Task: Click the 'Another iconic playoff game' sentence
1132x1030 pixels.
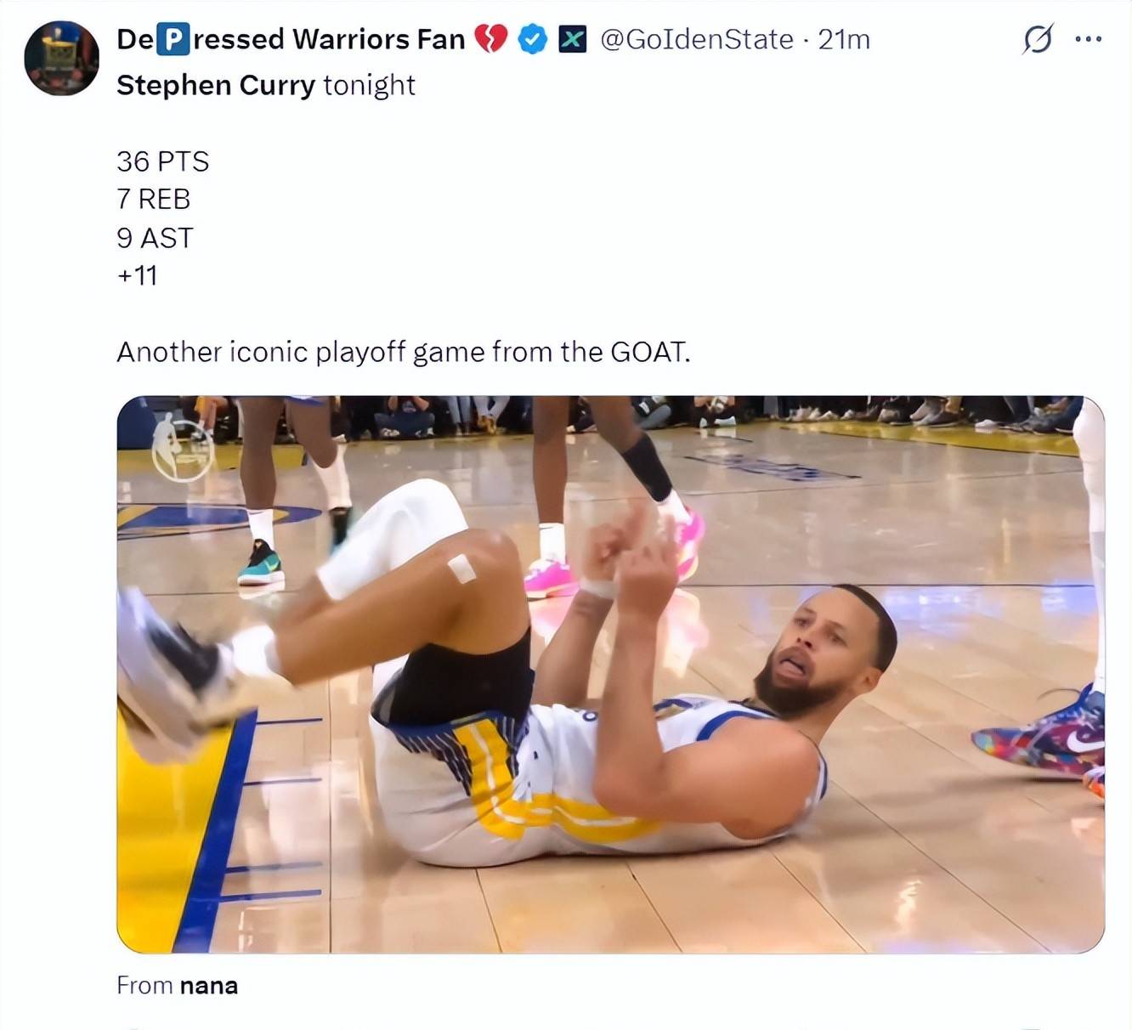Action: click(x=403, y=352)
